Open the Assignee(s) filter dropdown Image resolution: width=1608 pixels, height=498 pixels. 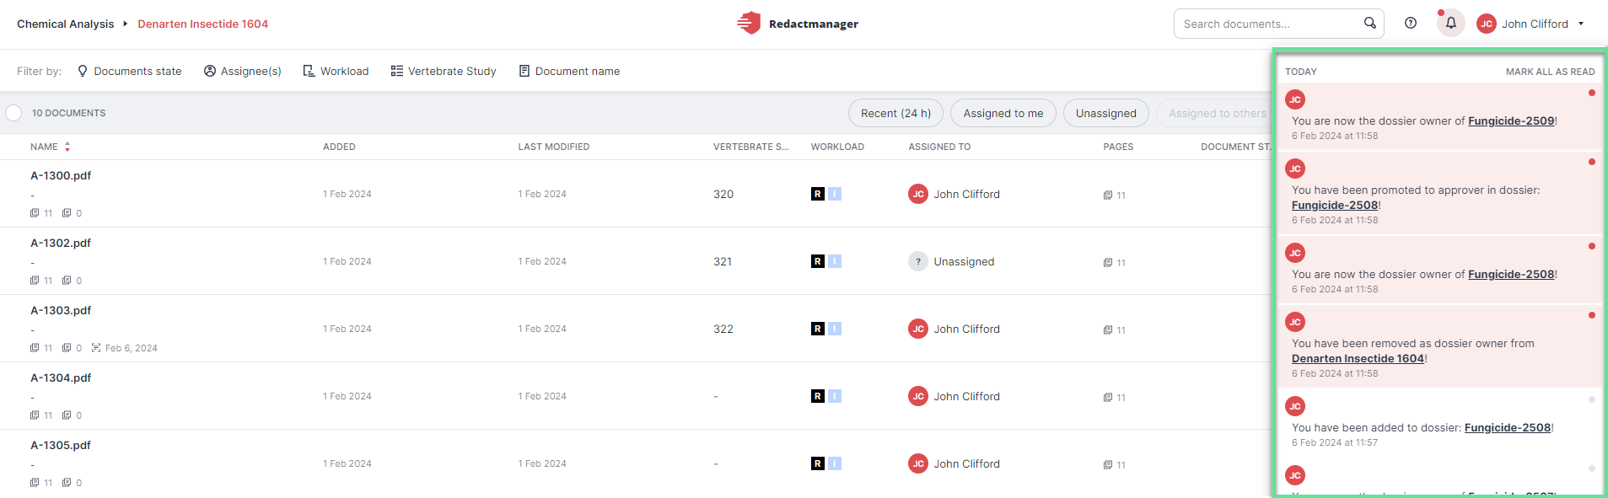pos(243,71)
